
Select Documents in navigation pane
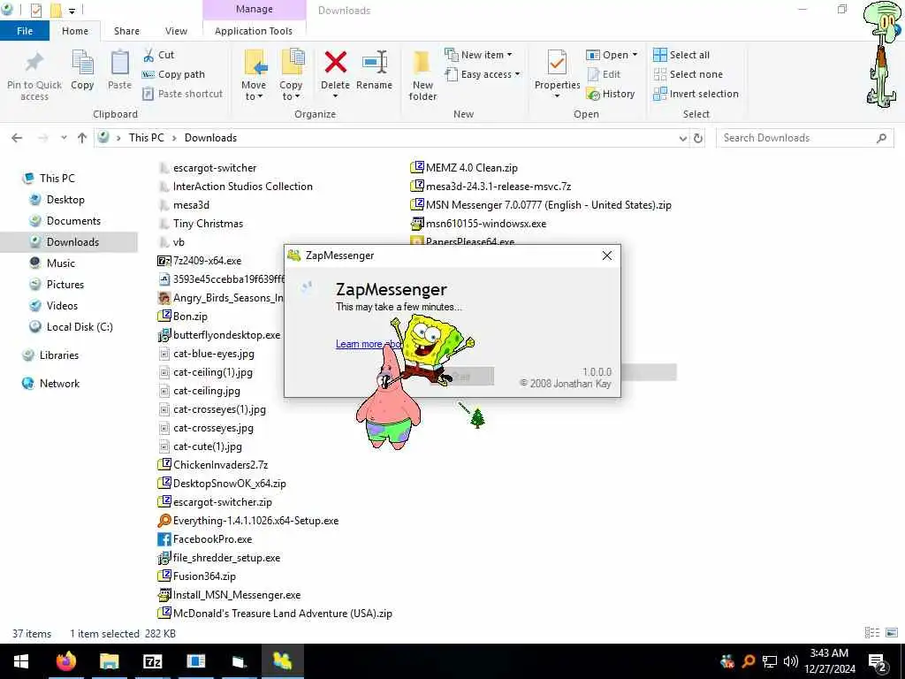click(73, 221)
